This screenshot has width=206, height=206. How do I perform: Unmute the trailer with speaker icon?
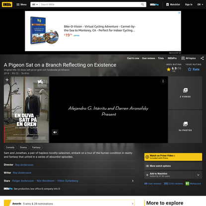point(55,132)
